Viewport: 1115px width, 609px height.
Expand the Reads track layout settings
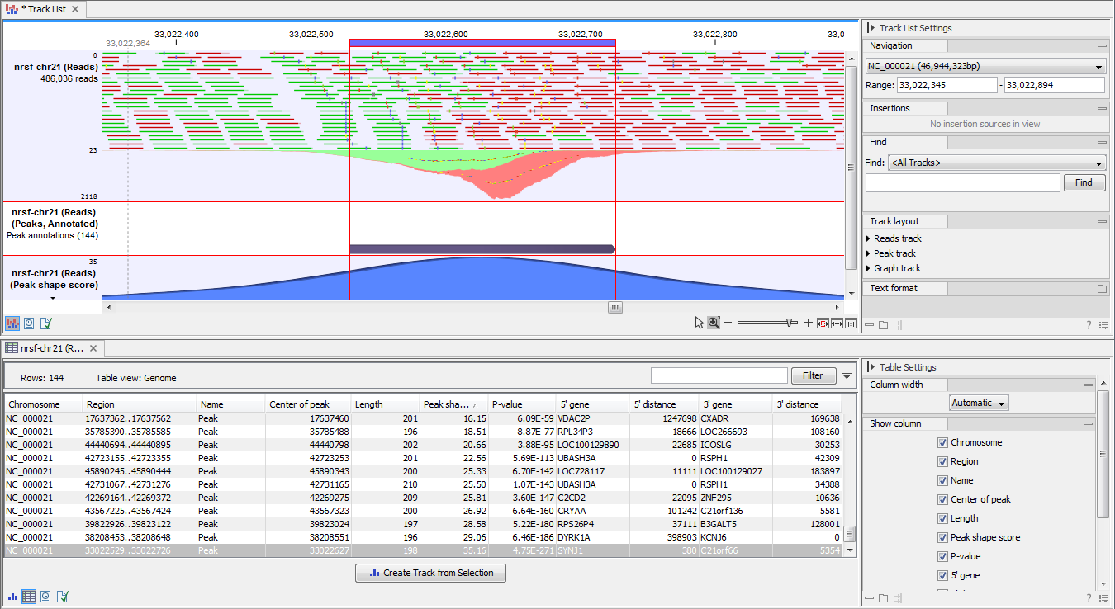click(892, 238)
